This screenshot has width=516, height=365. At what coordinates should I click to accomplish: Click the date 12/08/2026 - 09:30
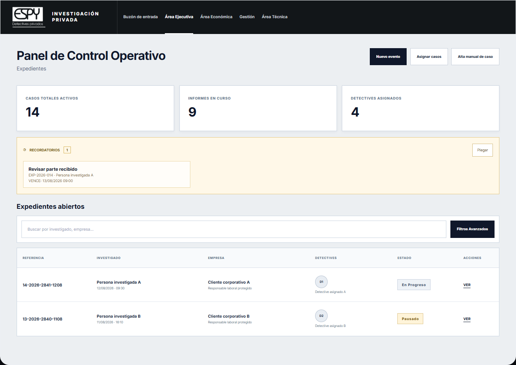click(x=111, y=289)
